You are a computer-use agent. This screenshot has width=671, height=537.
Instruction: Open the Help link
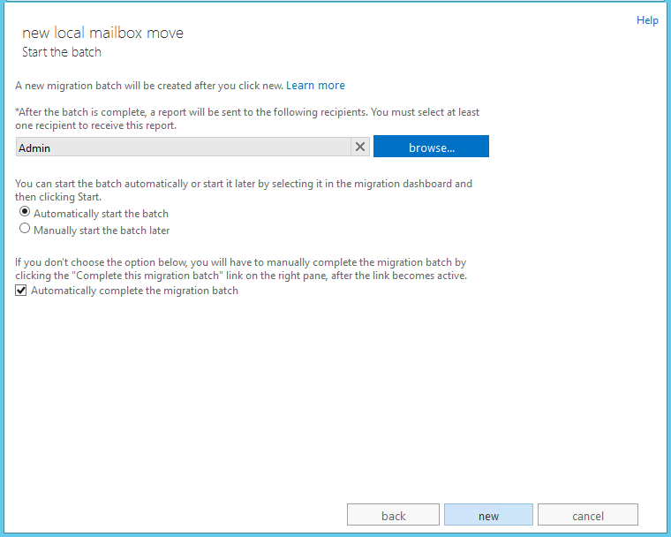(647, 20)
